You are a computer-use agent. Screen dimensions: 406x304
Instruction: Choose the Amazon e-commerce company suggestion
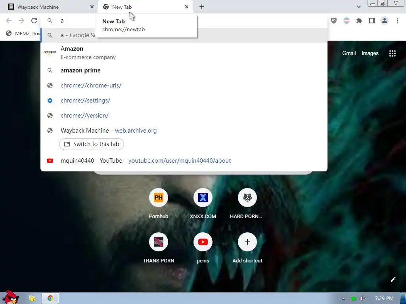(x=184, y=53)
